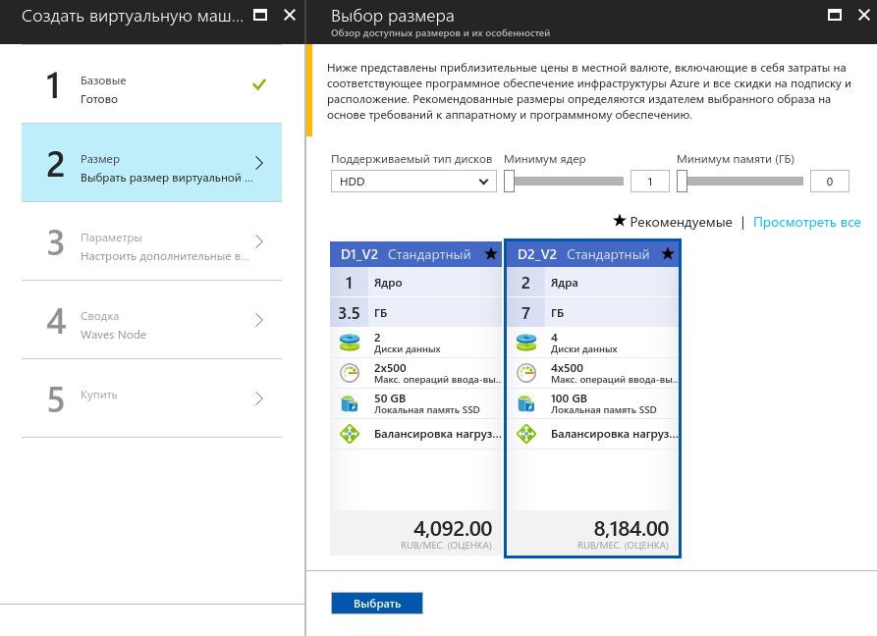877x636 pixels.
Task: Open step 5 Купить
Action: pyautogui.click(x=151, y=398)
